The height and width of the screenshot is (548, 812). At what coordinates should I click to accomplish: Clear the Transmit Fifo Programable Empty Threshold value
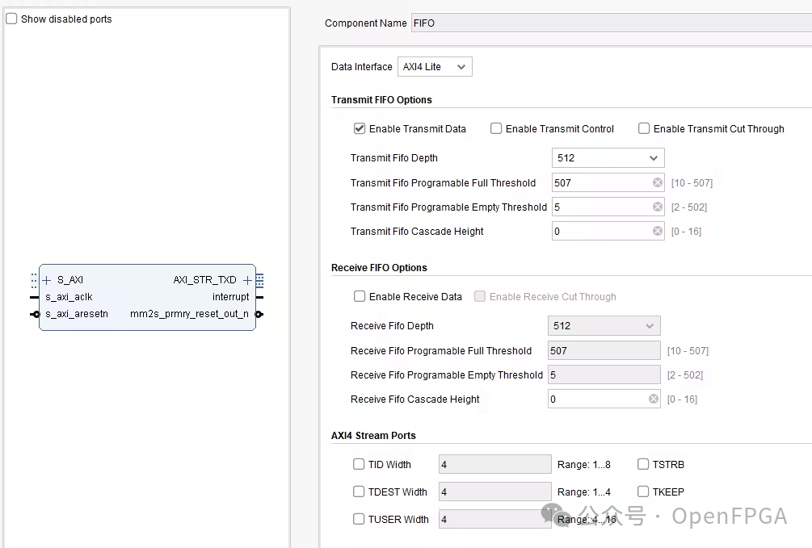tap(658, 207)
